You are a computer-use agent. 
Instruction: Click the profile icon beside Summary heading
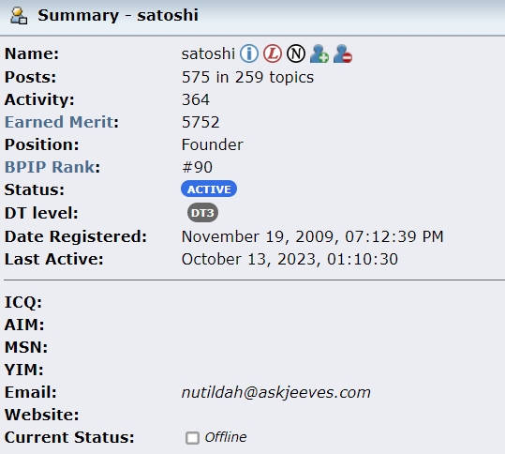pyautogui.click(x=19, y=16)
